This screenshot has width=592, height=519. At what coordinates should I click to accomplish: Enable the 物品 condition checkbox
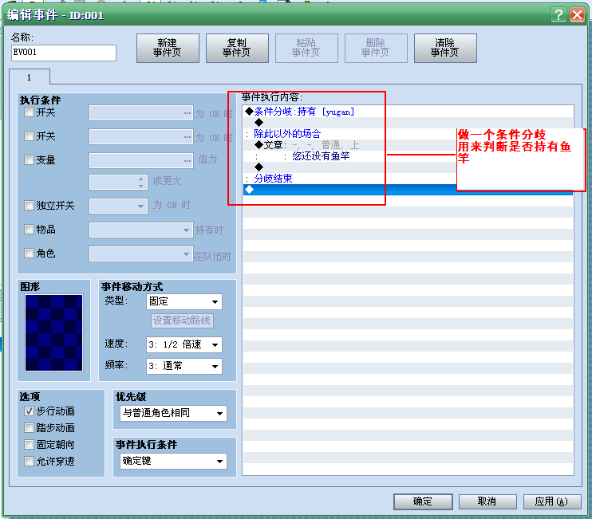[29, 230]
